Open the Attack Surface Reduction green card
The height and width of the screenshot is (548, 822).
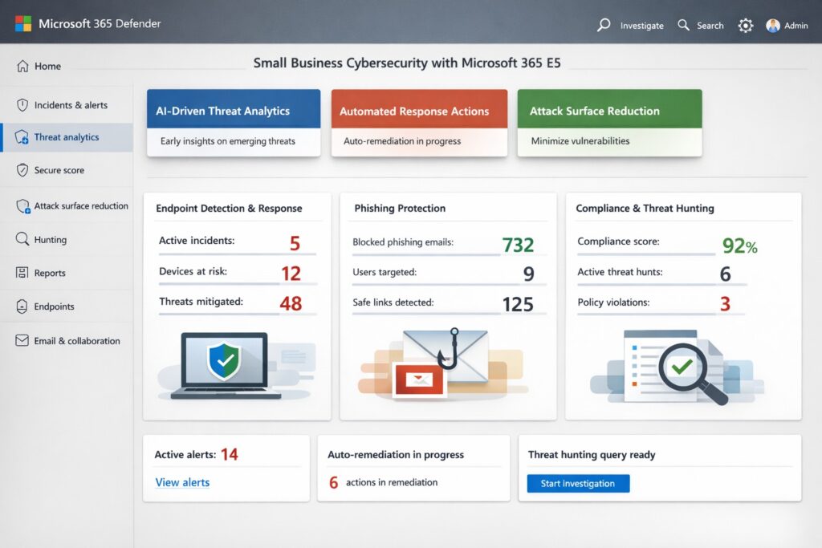tap(609, 111)
